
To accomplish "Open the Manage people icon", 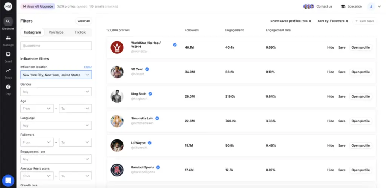I will (x=8, y=38).
